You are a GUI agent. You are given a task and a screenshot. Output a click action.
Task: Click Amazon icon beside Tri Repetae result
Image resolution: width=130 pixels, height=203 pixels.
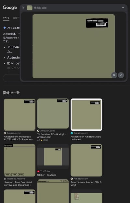(38, 131)
